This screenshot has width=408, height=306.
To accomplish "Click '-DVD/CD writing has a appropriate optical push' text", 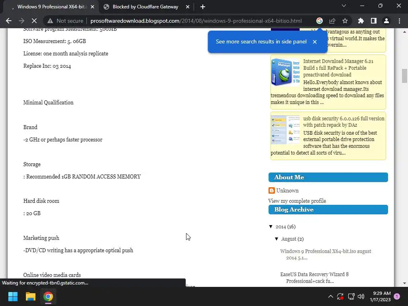I will coord(78,250).
